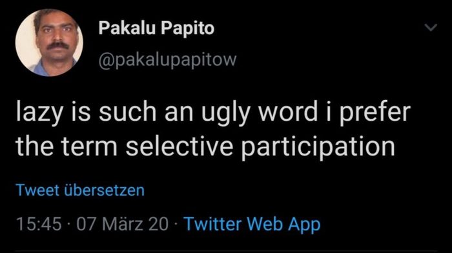Click the 15:45 timestamp

tap(39, 224)
